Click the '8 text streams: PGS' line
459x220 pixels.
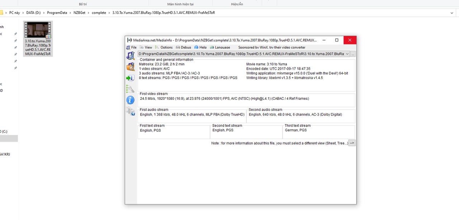tap(188, 78)
